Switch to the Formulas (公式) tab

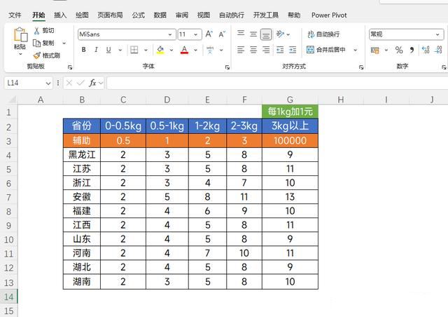click(x=139, y=15)
